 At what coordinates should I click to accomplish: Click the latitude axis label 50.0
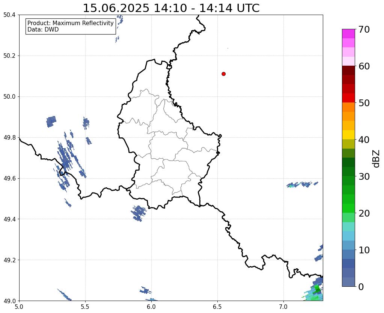pyautogui.click(x=9, y=97)
